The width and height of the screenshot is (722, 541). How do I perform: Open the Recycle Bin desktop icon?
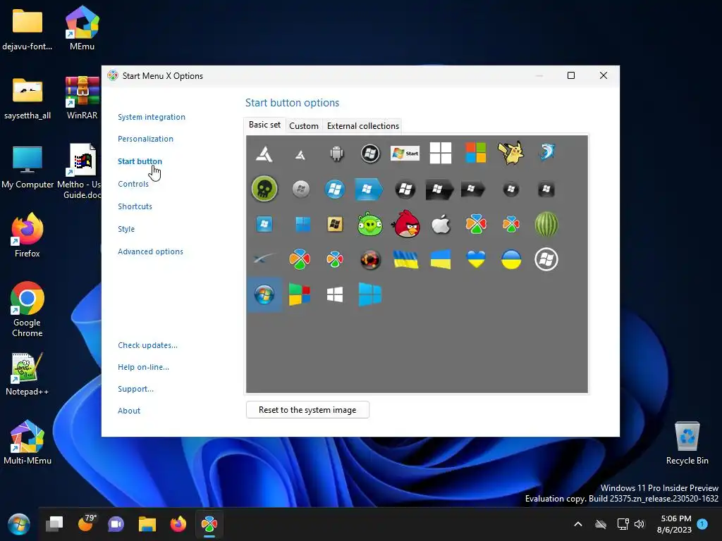[687, 443]
